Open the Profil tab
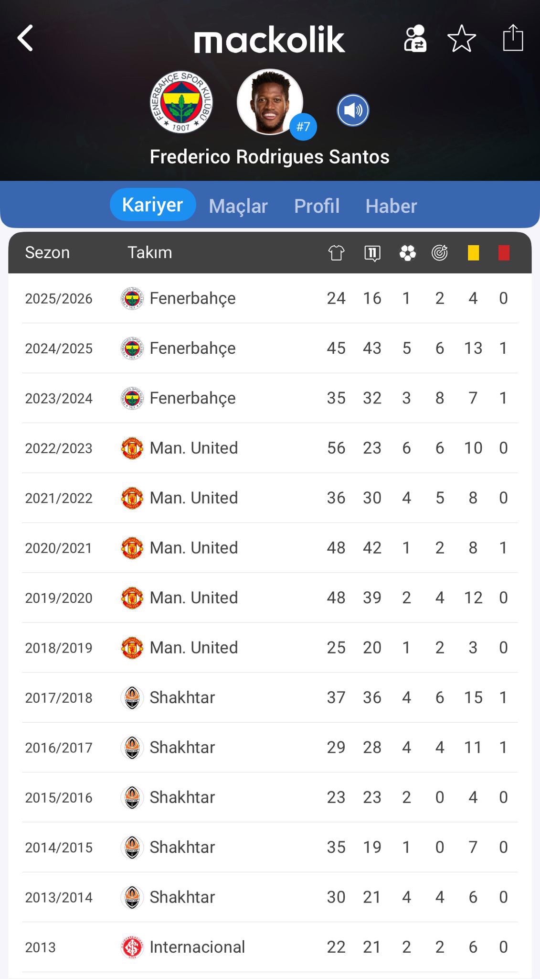This screenshot has width=540, height=979. [317, 206]
